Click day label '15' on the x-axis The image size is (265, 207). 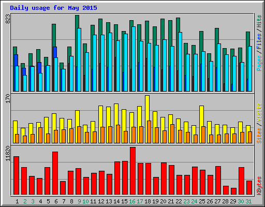coord(124,201)
